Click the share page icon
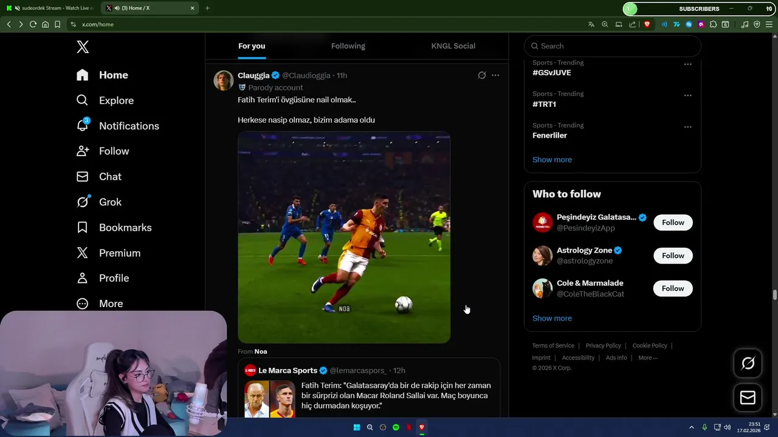The height and width of the screenshot is (437, 778). pyautogui.click(x=633, y=24)
